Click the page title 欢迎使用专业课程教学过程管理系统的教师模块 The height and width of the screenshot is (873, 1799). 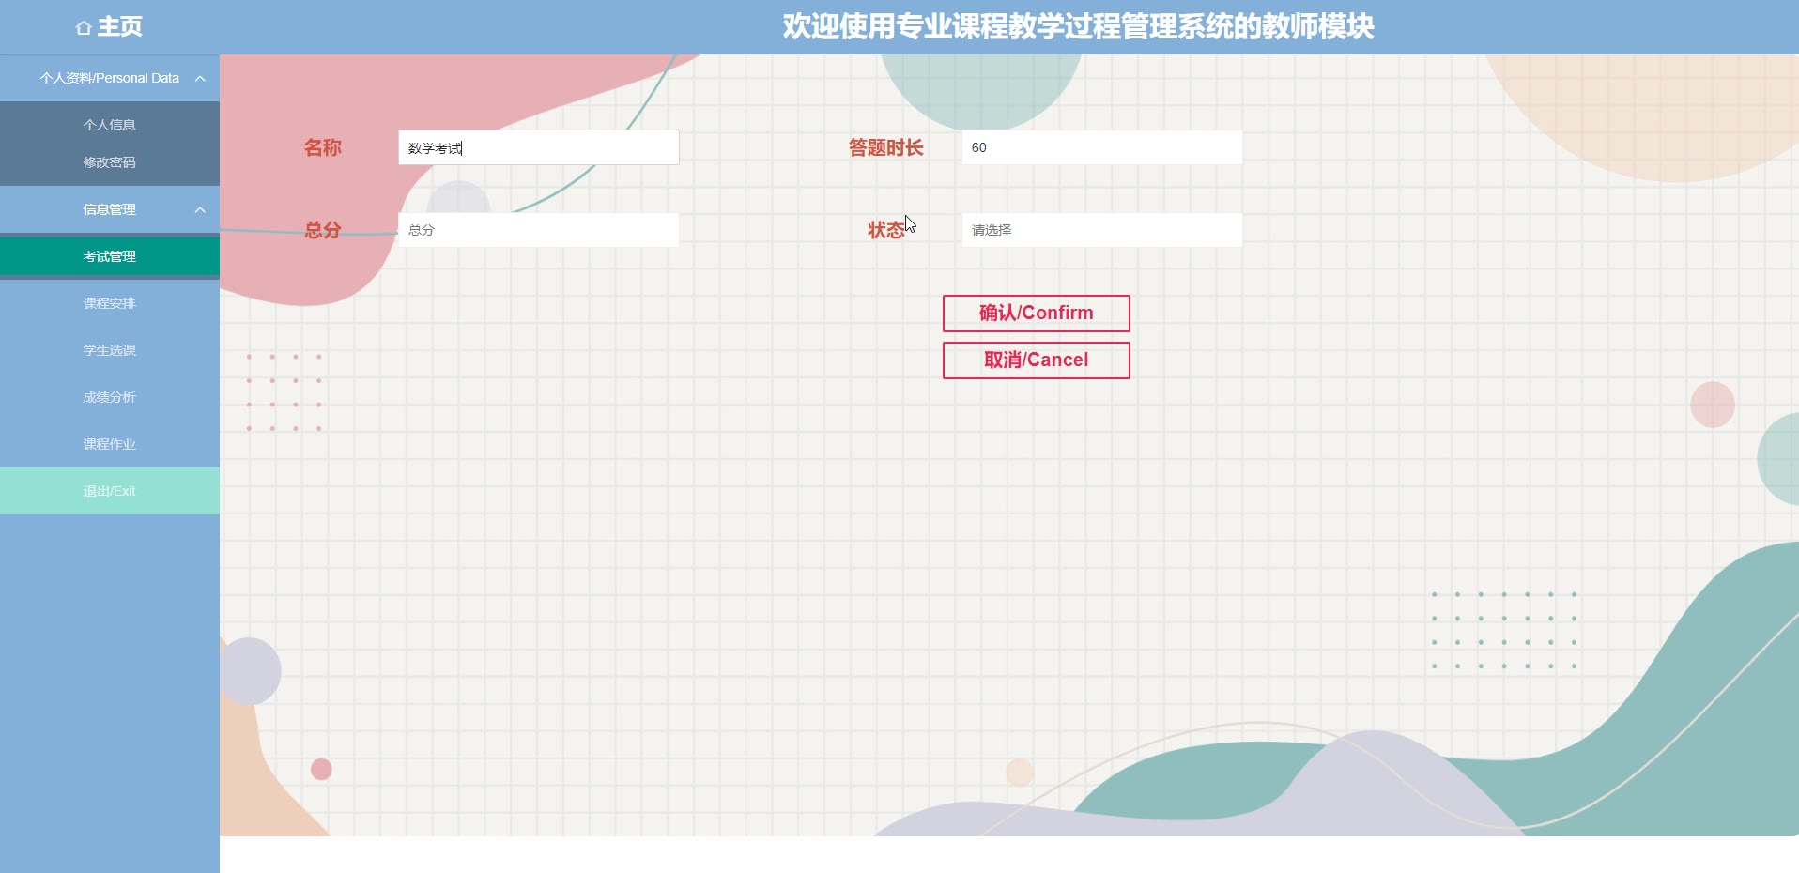(1078, 26)
